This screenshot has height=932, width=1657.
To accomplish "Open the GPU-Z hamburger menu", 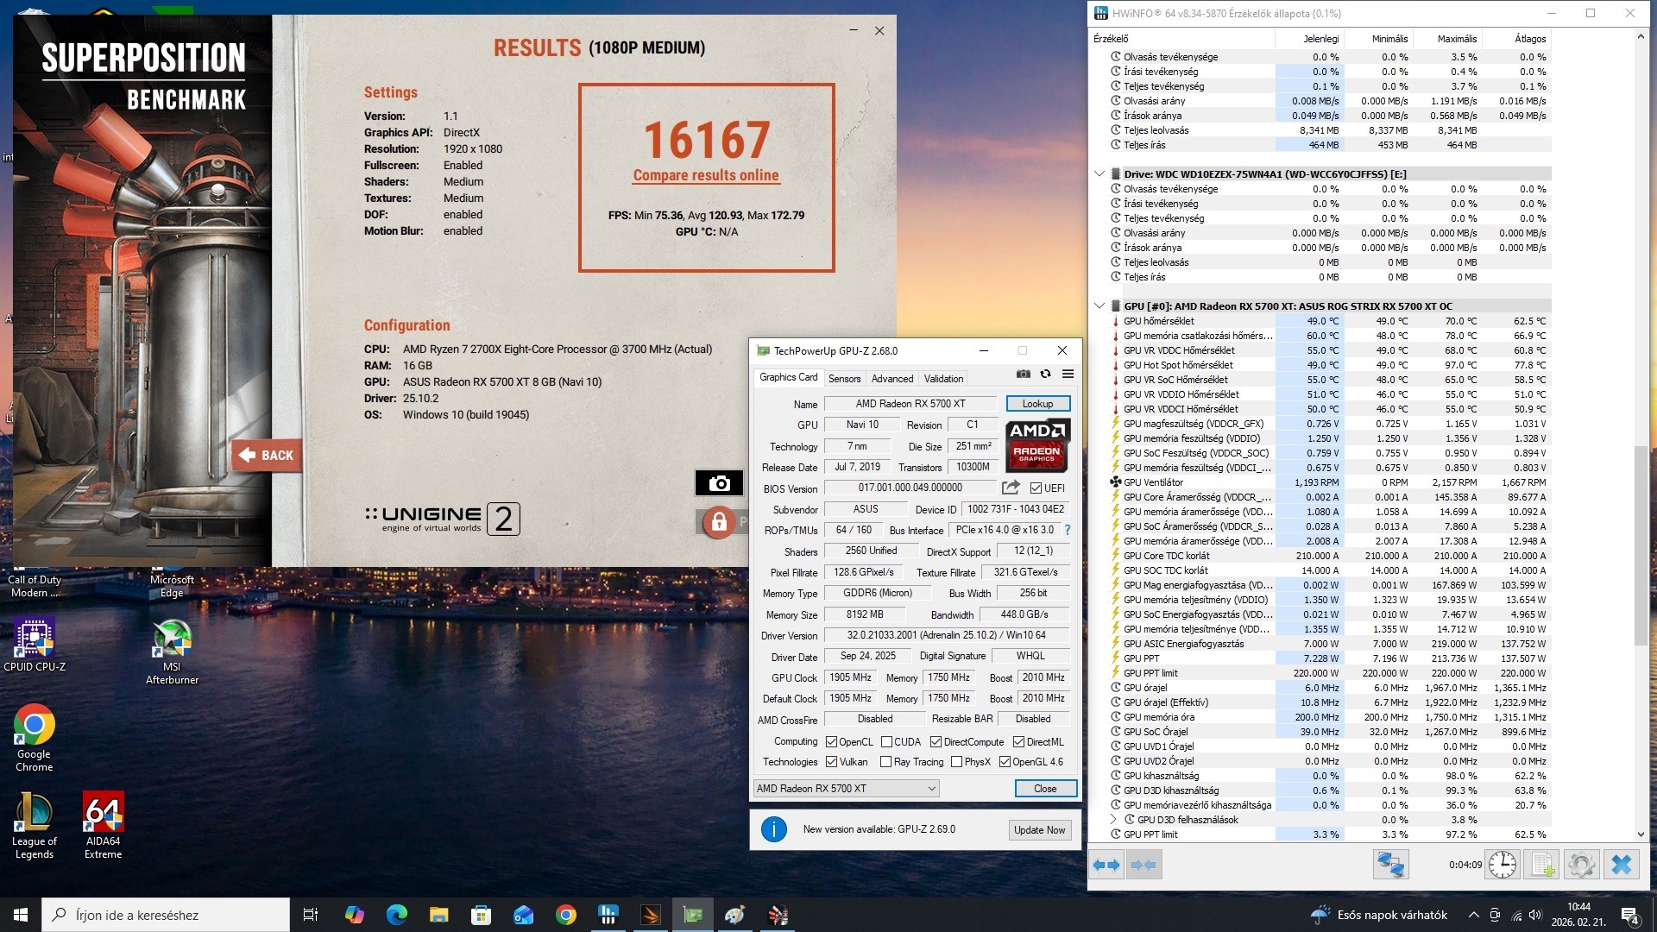I will [1068, 374].
